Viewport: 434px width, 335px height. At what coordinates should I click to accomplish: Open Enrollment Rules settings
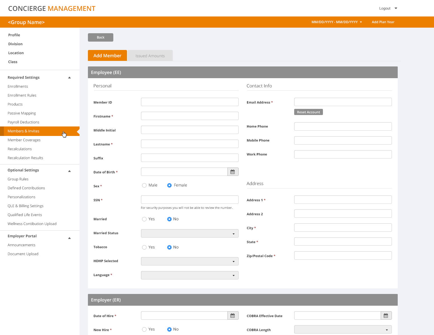point(22,95)
